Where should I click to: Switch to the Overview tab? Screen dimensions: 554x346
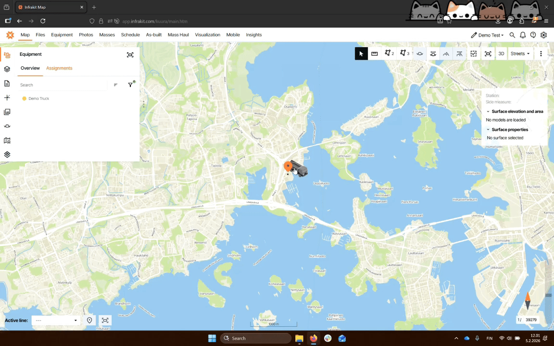30,68
